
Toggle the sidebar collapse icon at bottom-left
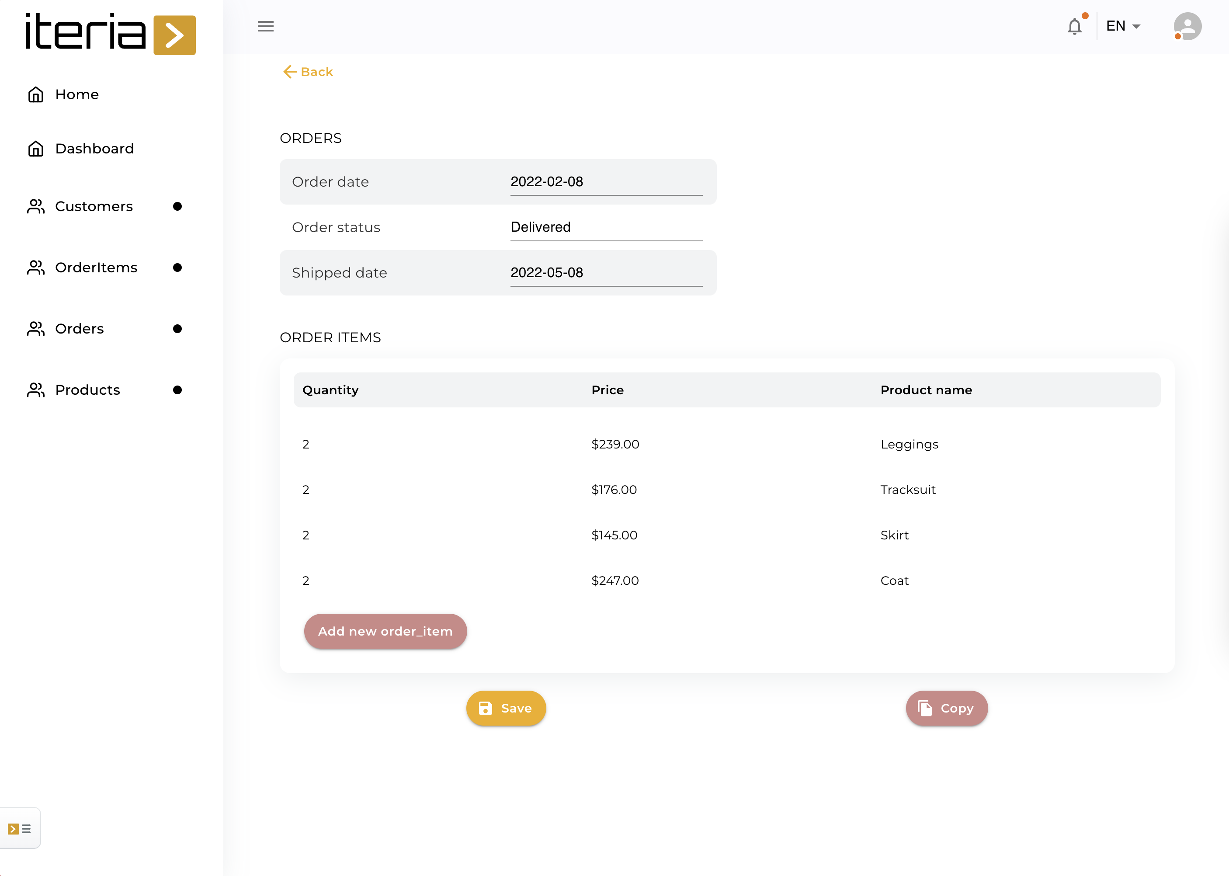tap(19, 828)
